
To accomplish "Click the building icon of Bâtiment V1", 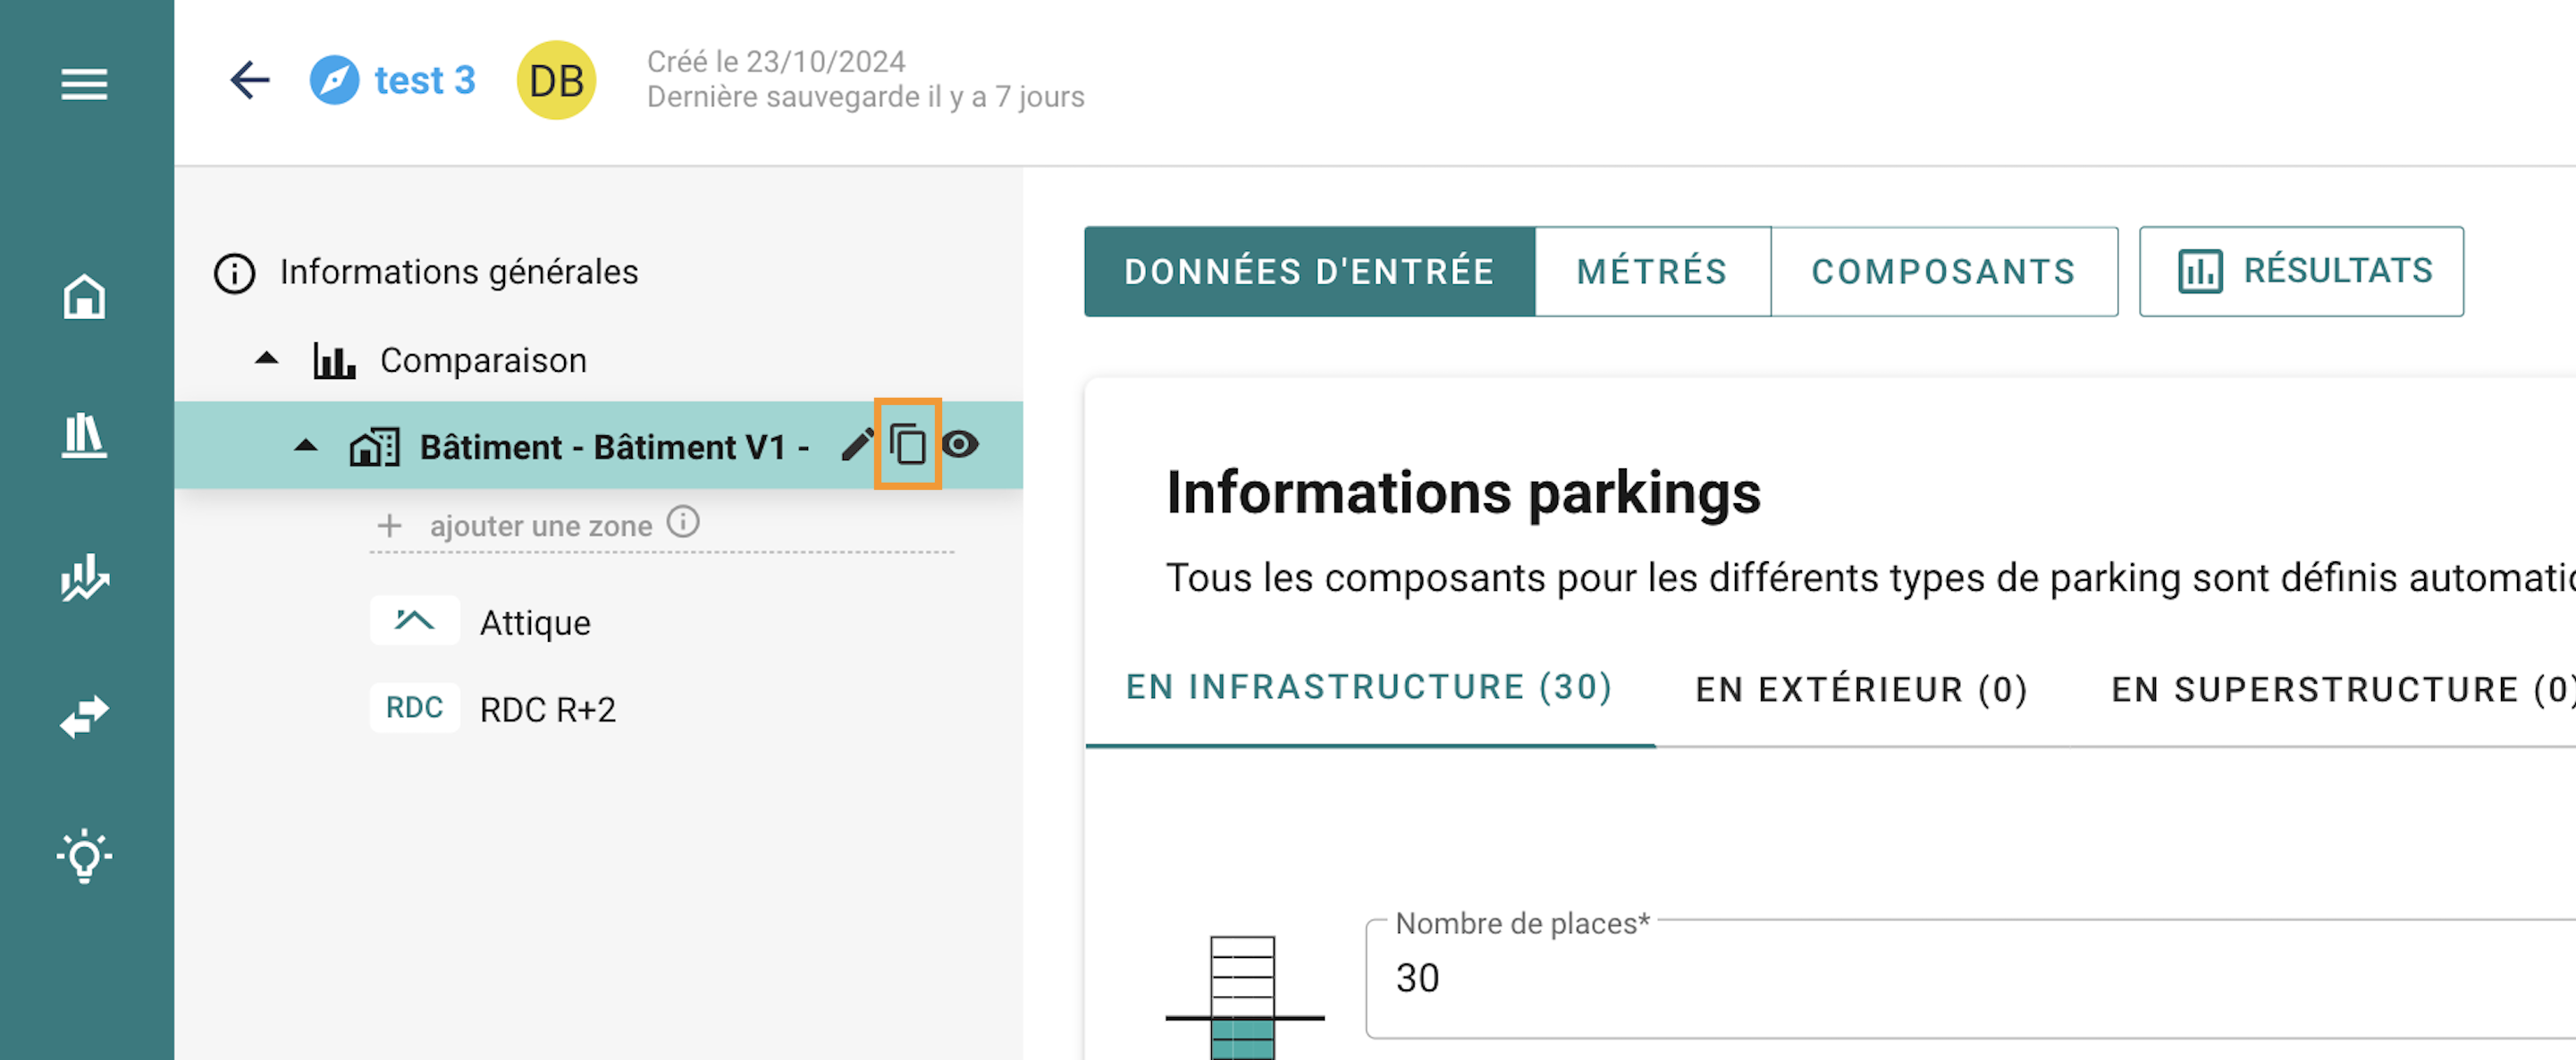I will (374, 447).
